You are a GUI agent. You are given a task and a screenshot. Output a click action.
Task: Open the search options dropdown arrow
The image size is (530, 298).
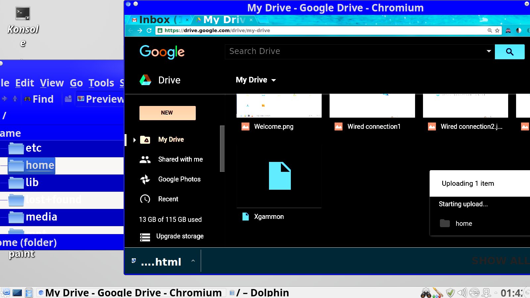(489, 51)
